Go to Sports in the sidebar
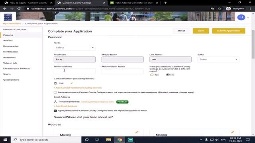This screenshot has width=255, height=143. tap(7, 74)
